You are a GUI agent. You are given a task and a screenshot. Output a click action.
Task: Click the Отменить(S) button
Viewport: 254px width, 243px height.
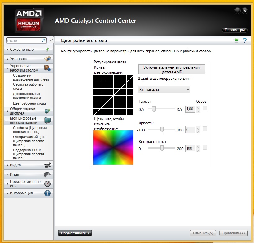coord(203,233)
